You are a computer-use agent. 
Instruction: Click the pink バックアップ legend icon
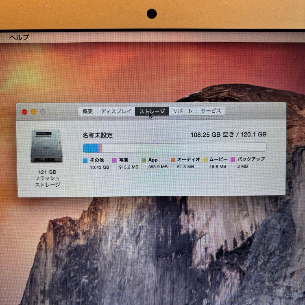click(x=233, y=160)
